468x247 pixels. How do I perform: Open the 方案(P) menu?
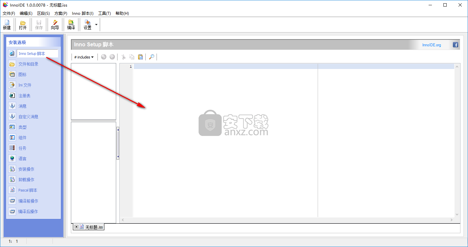61,13
